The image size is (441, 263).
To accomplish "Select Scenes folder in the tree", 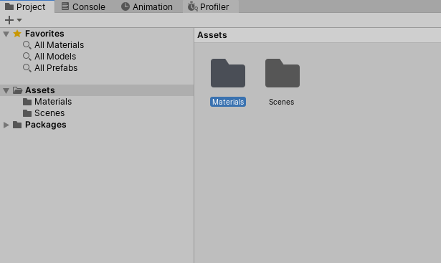I will point(49,113).
